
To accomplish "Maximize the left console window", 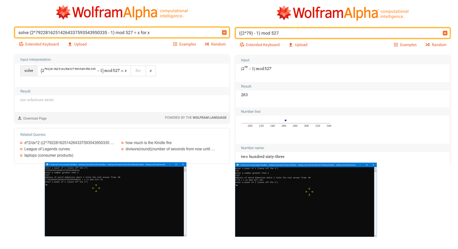I will (x=176, y=165).
